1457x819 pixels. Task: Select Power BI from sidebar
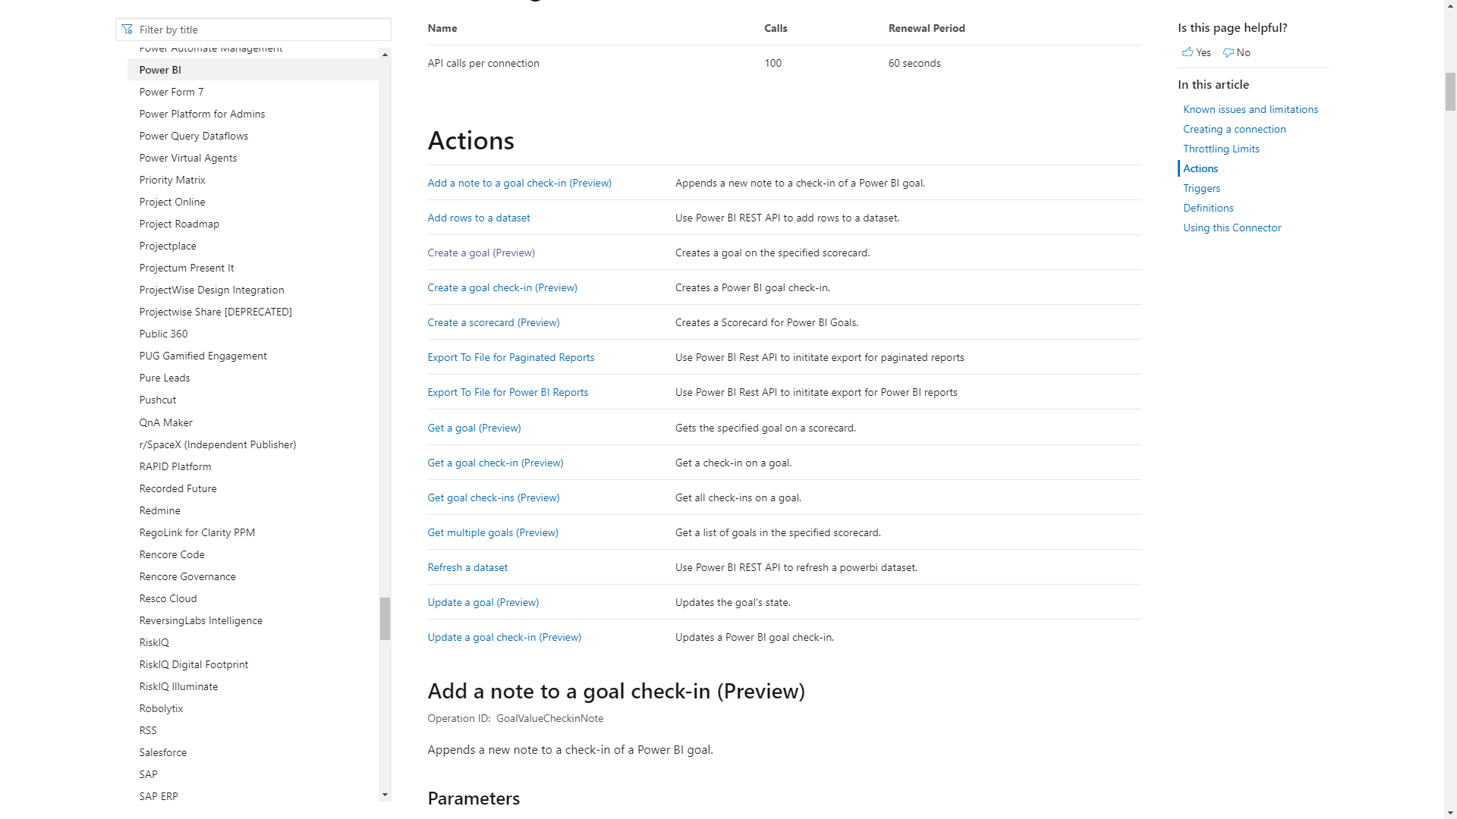point(160,69)
